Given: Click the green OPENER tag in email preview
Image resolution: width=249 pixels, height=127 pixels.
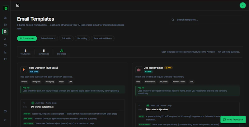Looking at the screenshot, I should tap(27, 114).
